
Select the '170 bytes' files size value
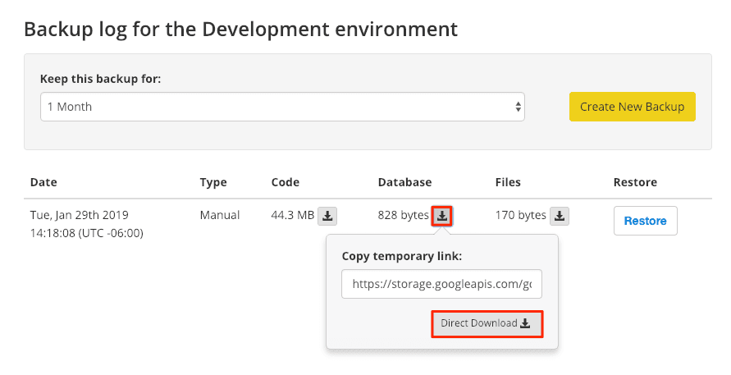click(521, 215)
